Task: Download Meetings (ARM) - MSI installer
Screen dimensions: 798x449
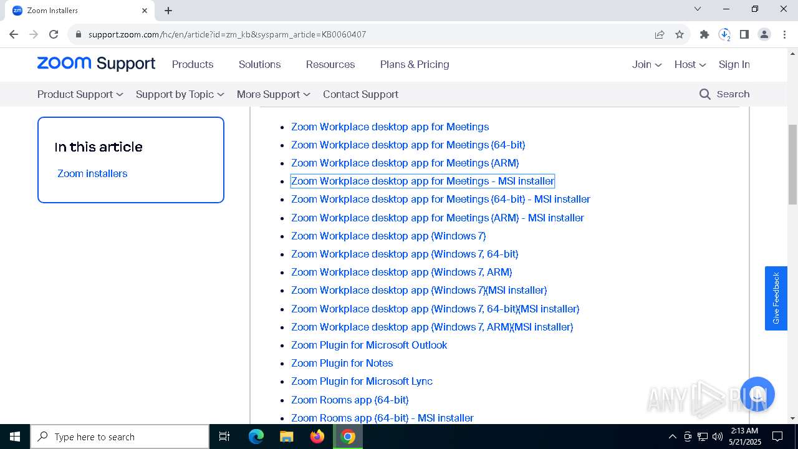Action: (x=438, y=218)
